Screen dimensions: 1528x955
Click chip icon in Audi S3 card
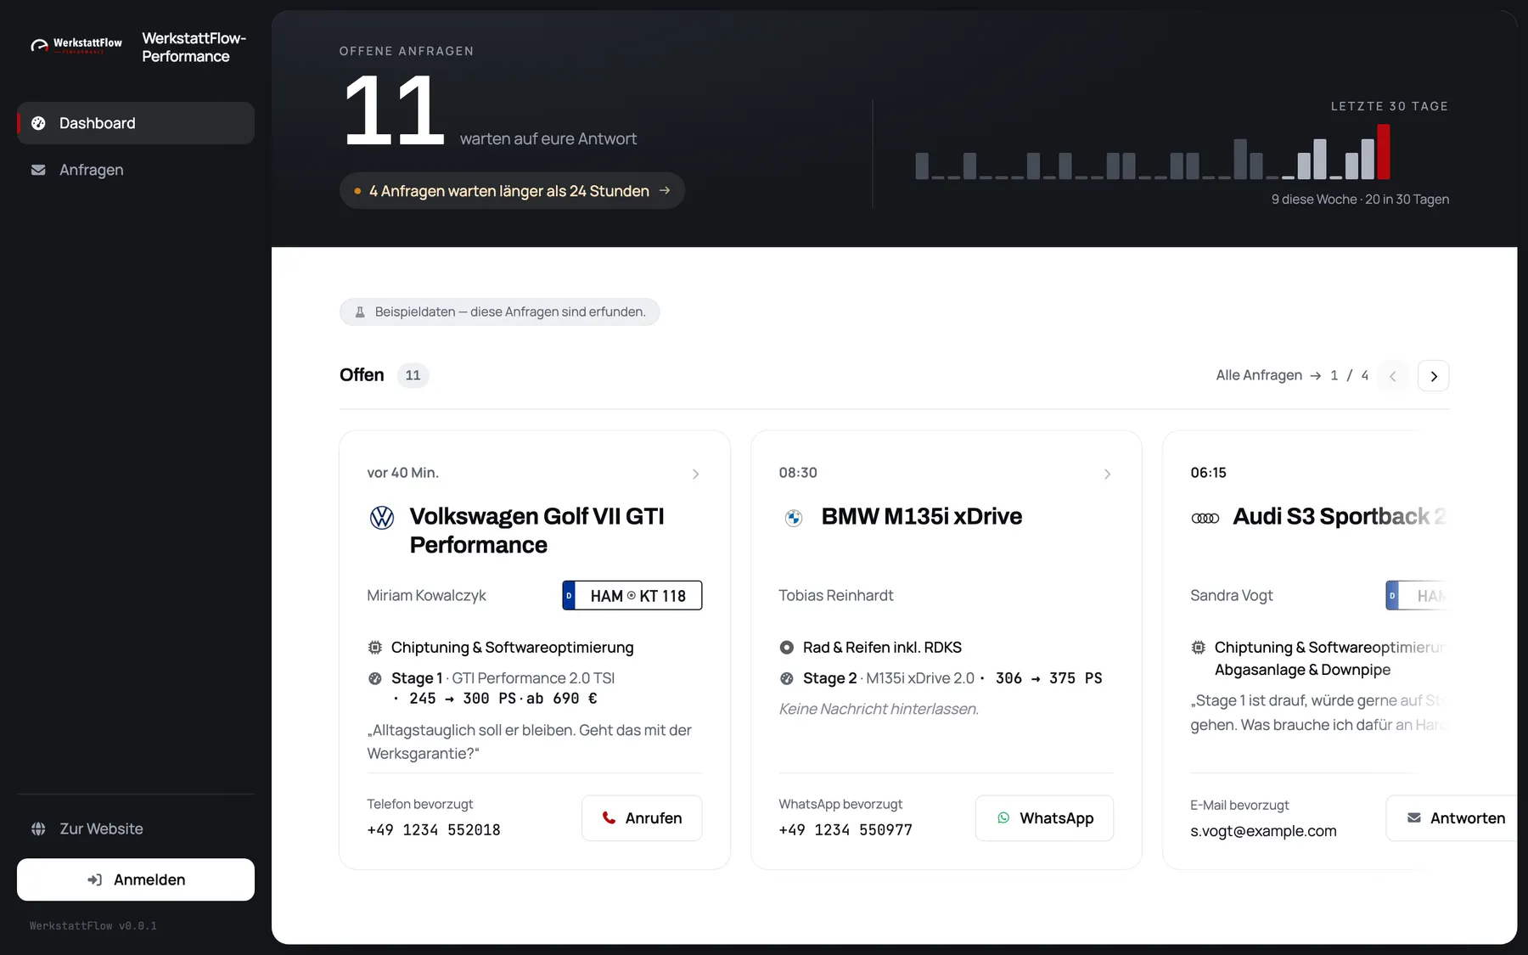(1199, 648)
